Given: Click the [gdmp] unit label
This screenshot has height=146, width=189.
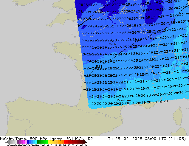Looking at the screenshot, I should [x=57, y=139].
